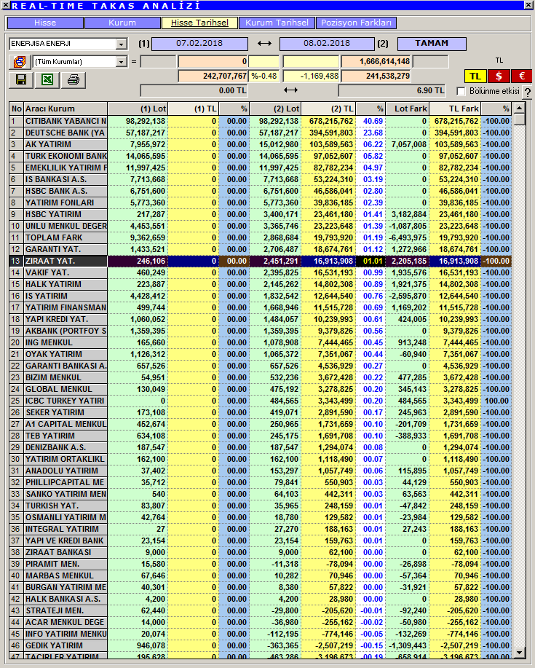Export table with the Excel icon
Image resolution: width=535 pixels, height=668 pixels.
[x=47, y=79]
